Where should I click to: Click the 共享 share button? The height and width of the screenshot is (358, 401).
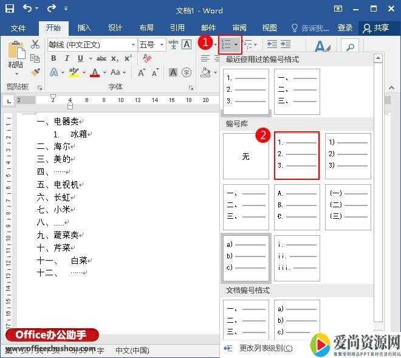pyautogui.click(x=375, y=28)
